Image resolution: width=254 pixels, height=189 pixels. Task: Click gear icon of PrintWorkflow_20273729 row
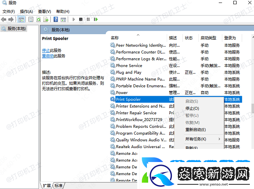coord(113,119)
